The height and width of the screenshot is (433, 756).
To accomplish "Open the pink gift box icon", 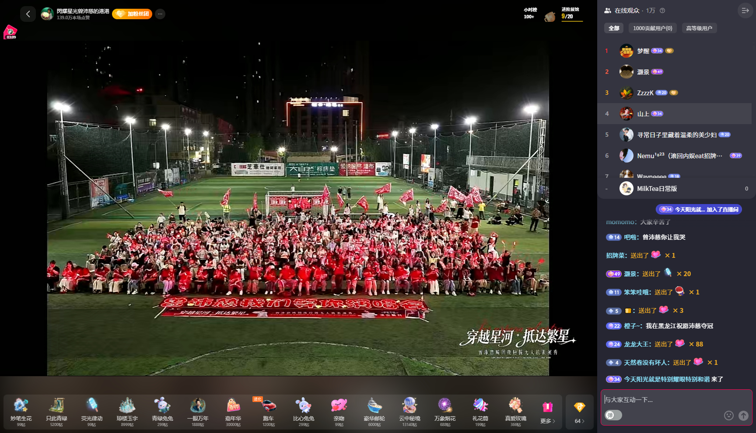I will (547, 407).
